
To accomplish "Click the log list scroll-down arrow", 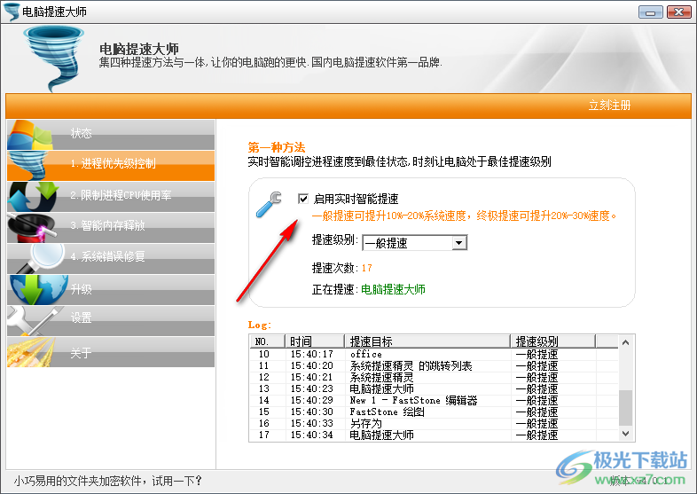I will coord(625,434).
